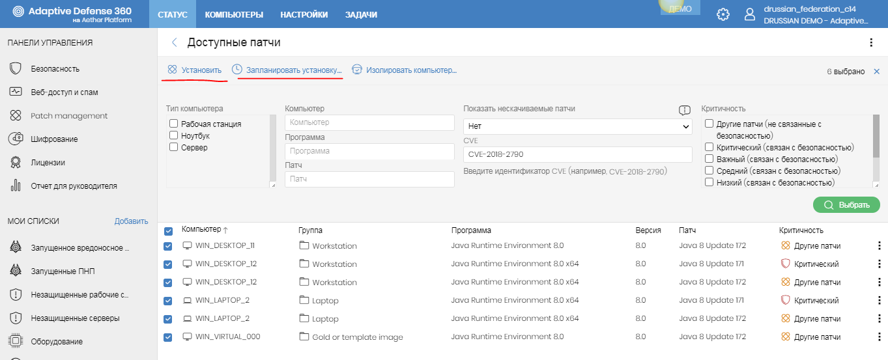Check Средний criticality filter checkbox

[709, 171]
